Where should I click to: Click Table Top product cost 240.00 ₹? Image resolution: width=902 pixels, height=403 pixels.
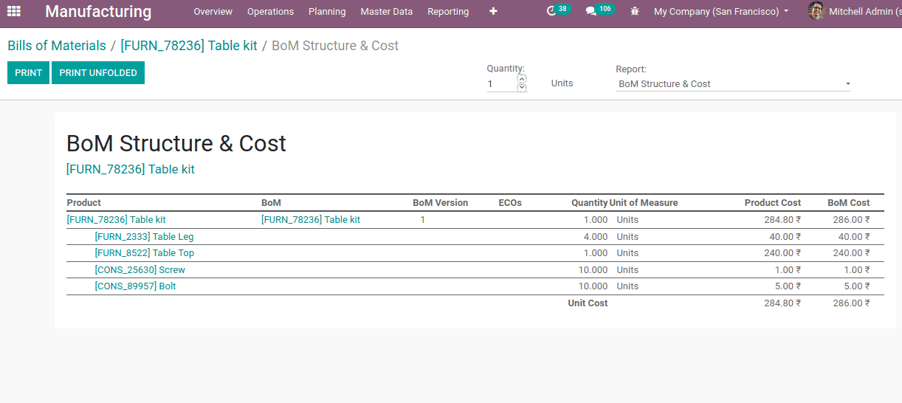pos(782,253)
